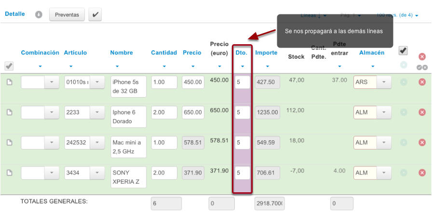Click the Preventas button

(67, 14)
